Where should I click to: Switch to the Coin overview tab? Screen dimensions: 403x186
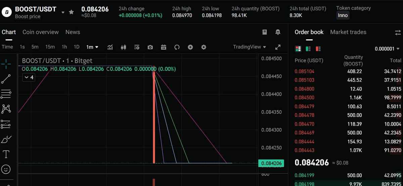(41, 32)
